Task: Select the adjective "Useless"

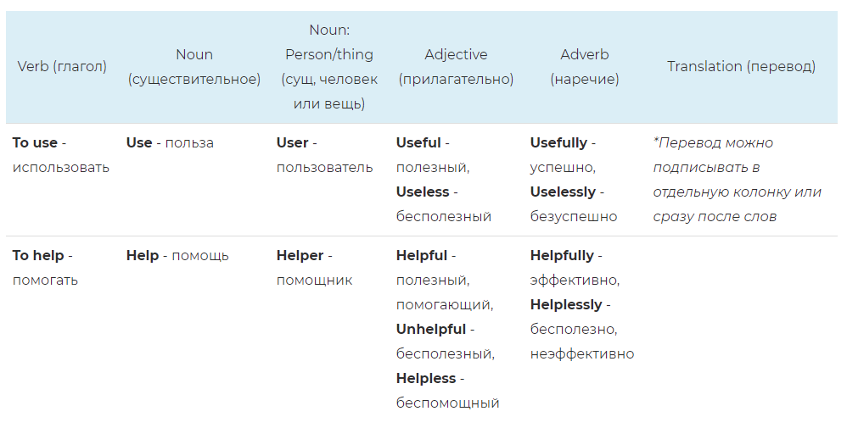Action: [x=422, y=192]
